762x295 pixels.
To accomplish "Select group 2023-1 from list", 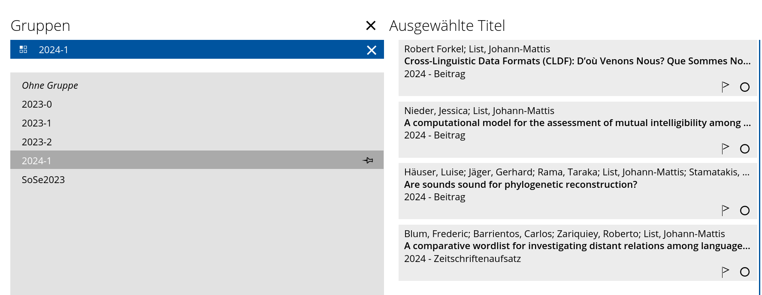I will [36, 123].
